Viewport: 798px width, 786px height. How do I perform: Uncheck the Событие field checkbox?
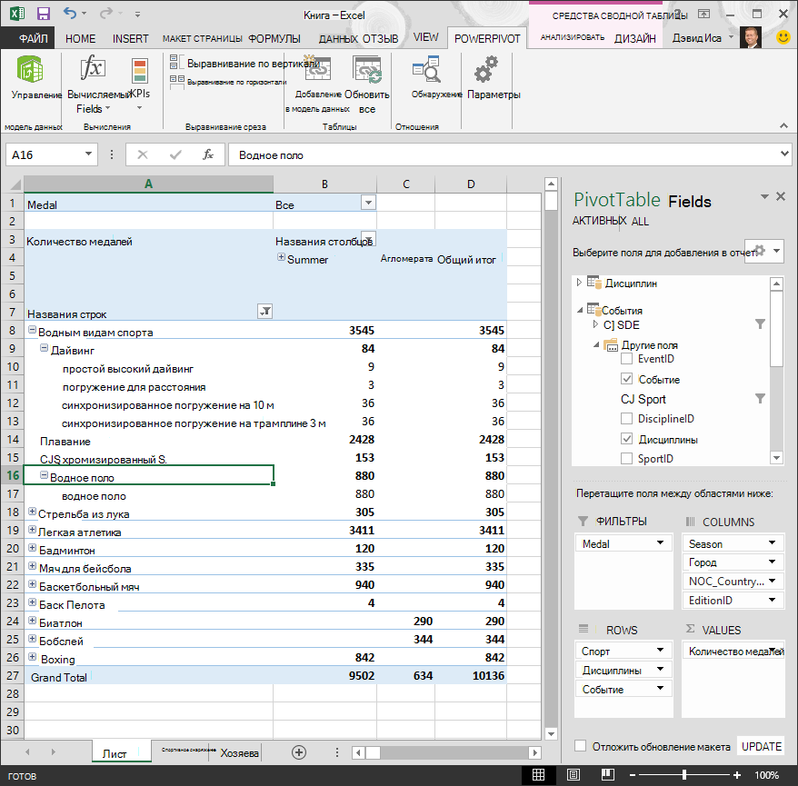tap(626, 379)
